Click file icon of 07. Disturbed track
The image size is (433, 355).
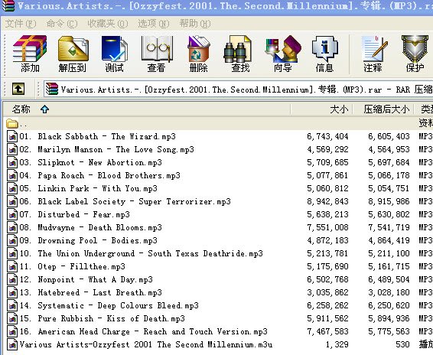[x=12, y=214]
